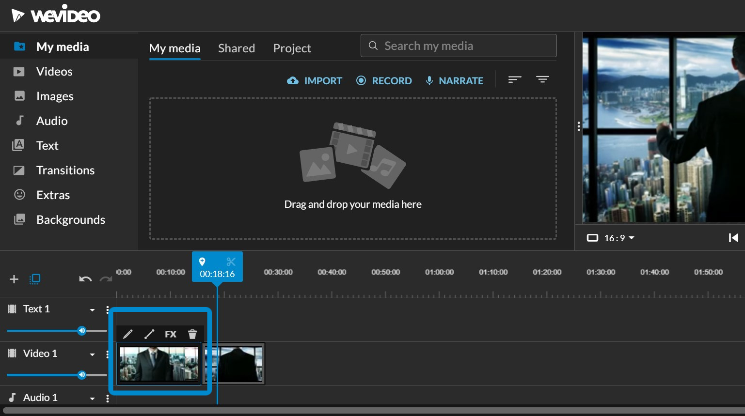Screen dimensions: 745x416
Task: Click the undo arrow in timeline
Action: 85,279
